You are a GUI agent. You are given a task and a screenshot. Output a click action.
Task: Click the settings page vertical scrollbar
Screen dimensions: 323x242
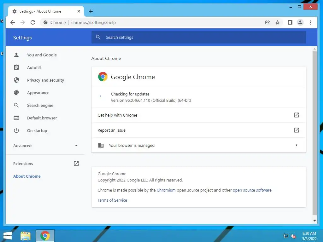314,133
